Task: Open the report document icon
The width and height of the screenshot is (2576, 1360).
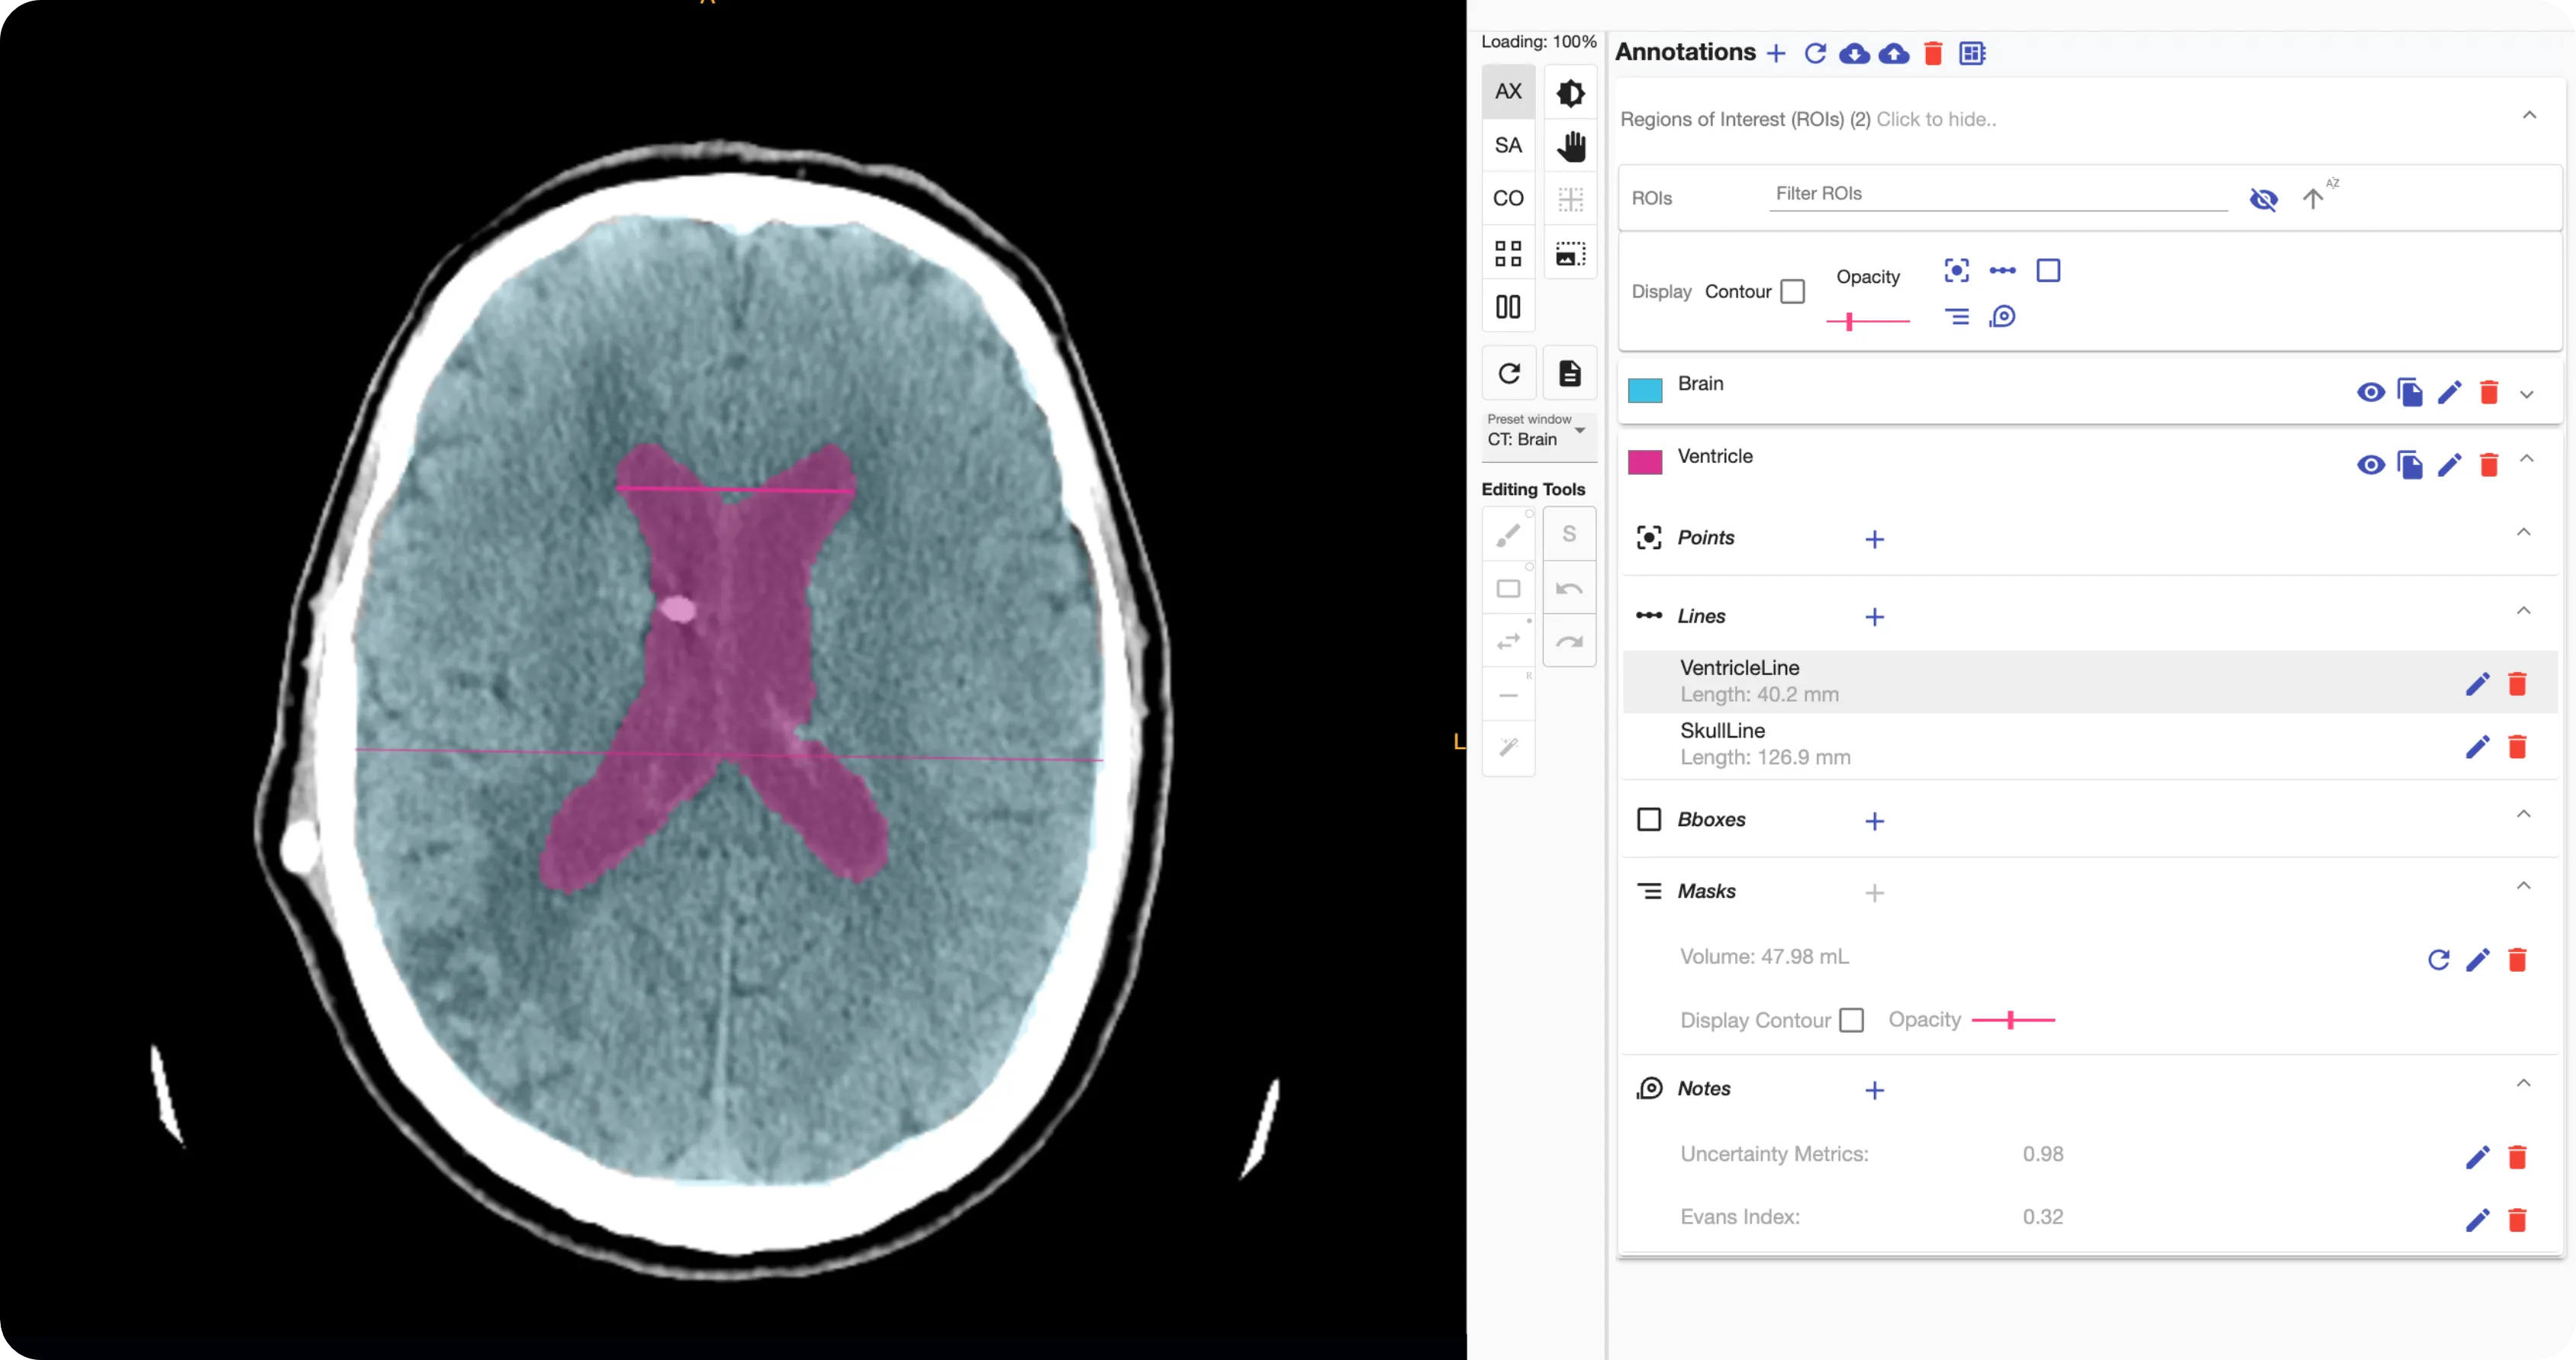Action: pos(1570,373)
